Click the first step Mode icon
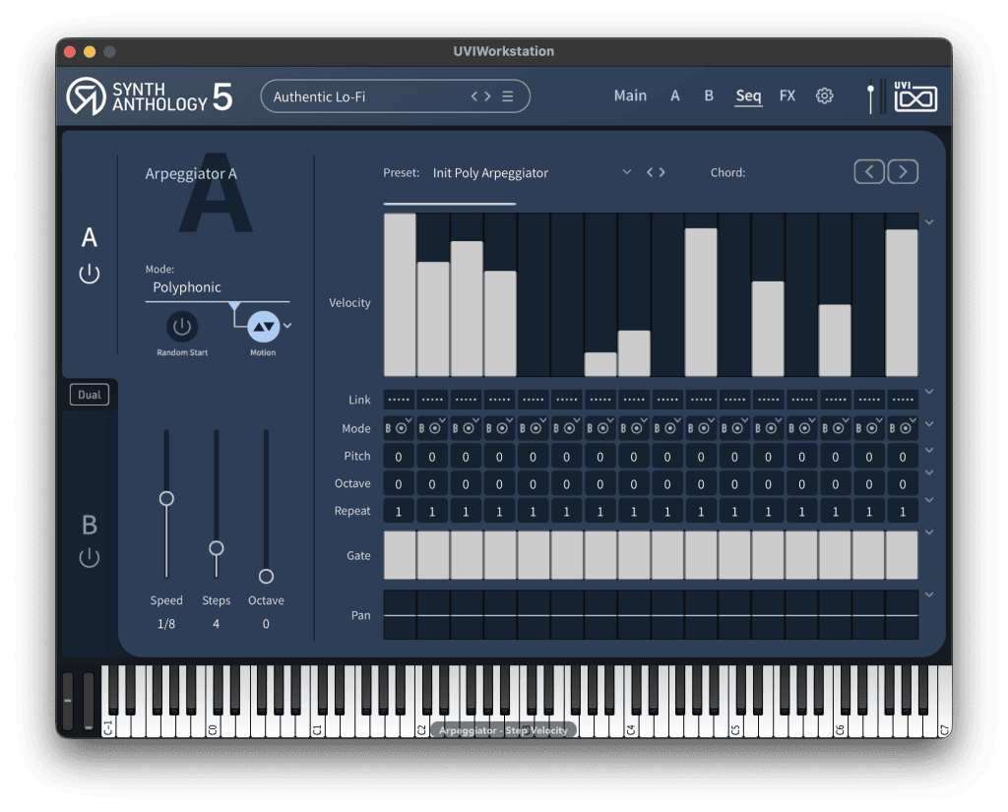 (x=400, y=427)
